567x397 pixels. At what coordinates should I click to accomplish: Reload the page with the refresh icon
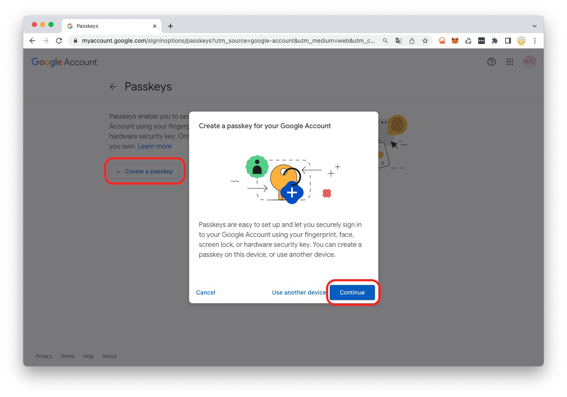point(59,41)
